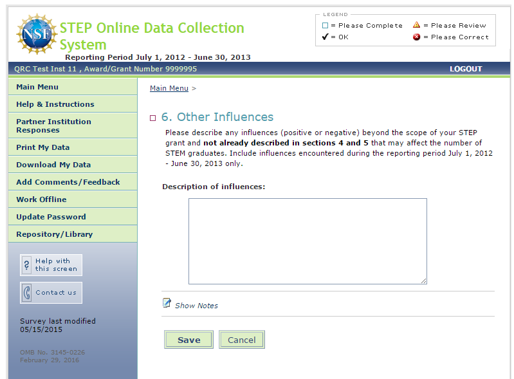Image resolution: width=514 pixels, height=379 pixels.
Task: Click the Contact us button
Action: point(51,292)
